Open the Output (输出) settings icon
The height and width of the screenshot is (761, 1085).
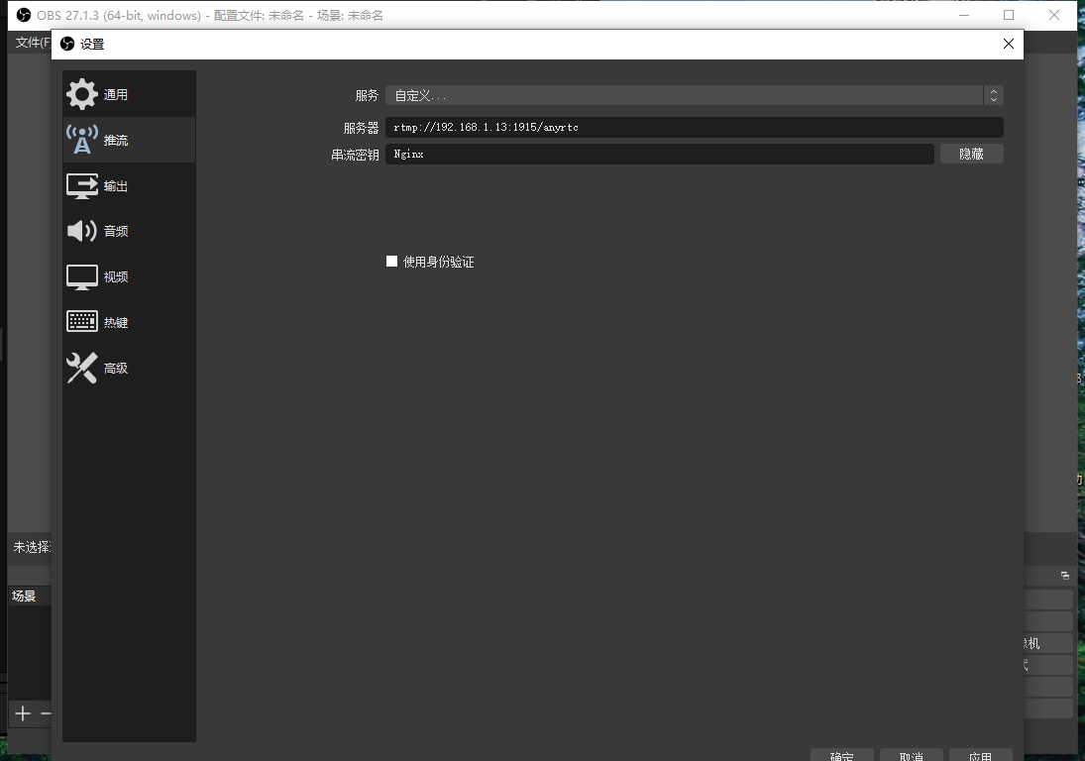tap(81, 185)
